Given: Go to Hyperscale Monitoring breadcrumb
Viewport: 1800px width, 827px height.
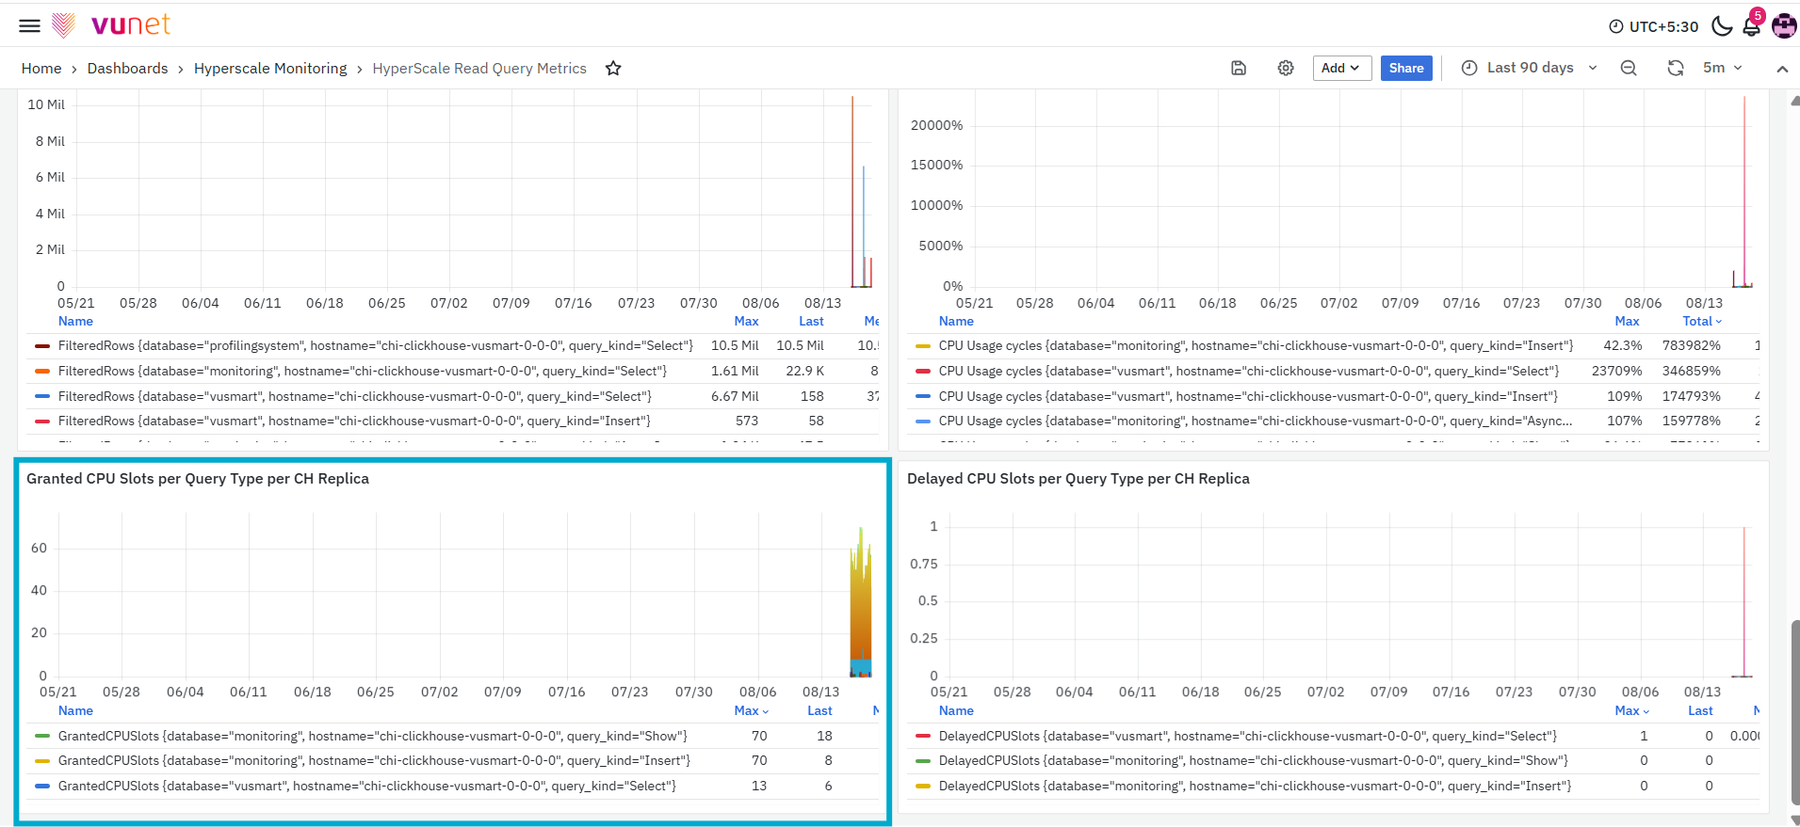Looking at the screenshot, I should click(x=270, y=69).
